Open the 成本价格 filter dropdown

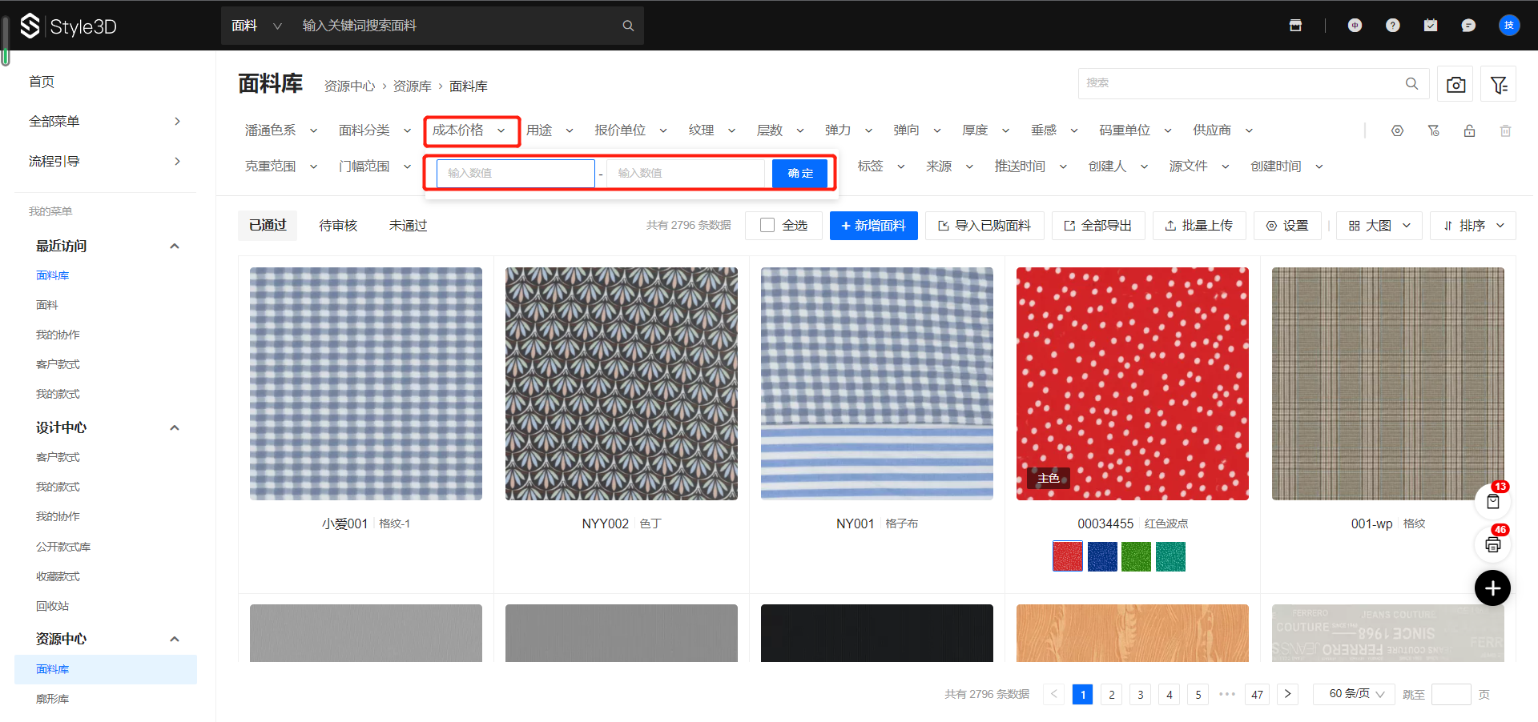point(469,130)
